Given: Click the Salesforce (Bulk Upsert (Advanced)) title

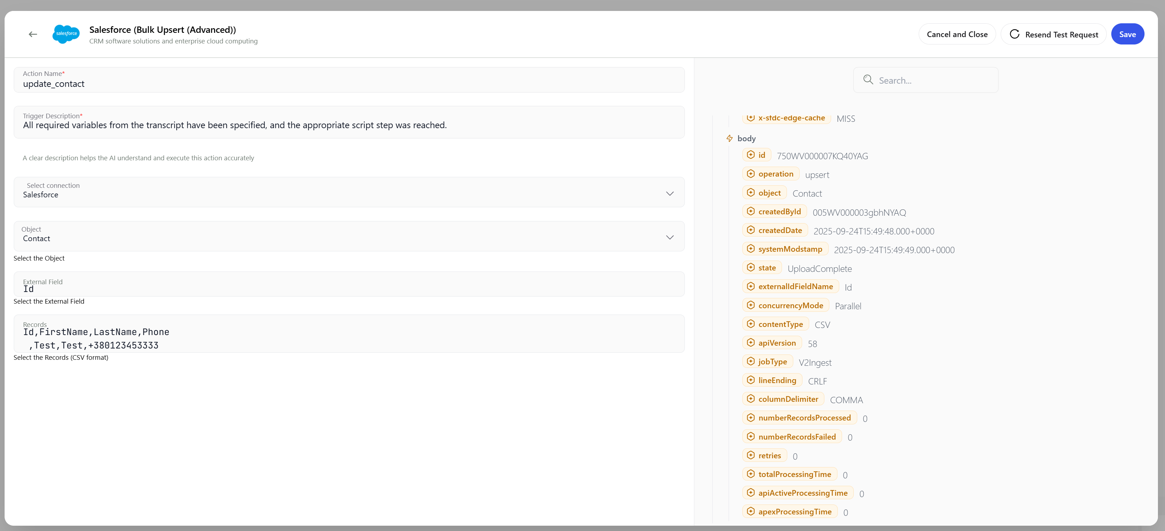Looking at the screenshot, I should coord(162,30).
